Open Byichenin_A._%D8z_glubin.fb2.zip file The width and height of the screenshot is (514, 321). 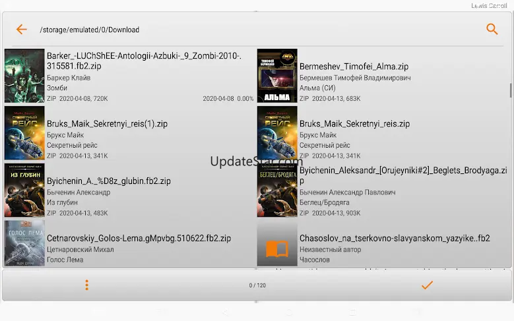108,181
